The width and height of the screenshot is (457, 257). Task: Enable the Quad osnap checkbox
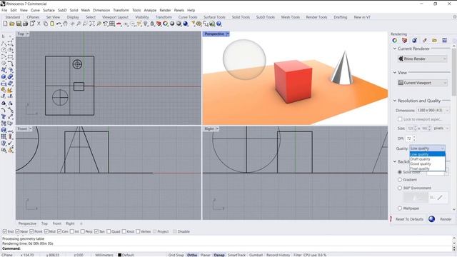109,231
